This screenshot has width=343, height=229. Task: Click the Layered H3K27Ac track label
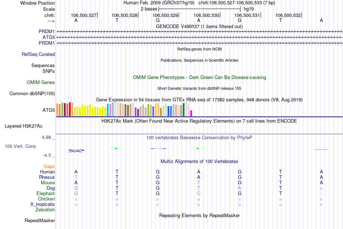point(23,126)
